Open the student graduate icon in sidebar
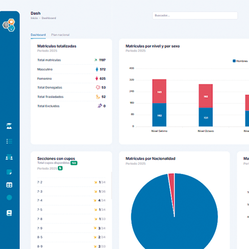The image size is (249, 249). click(9, 126)
